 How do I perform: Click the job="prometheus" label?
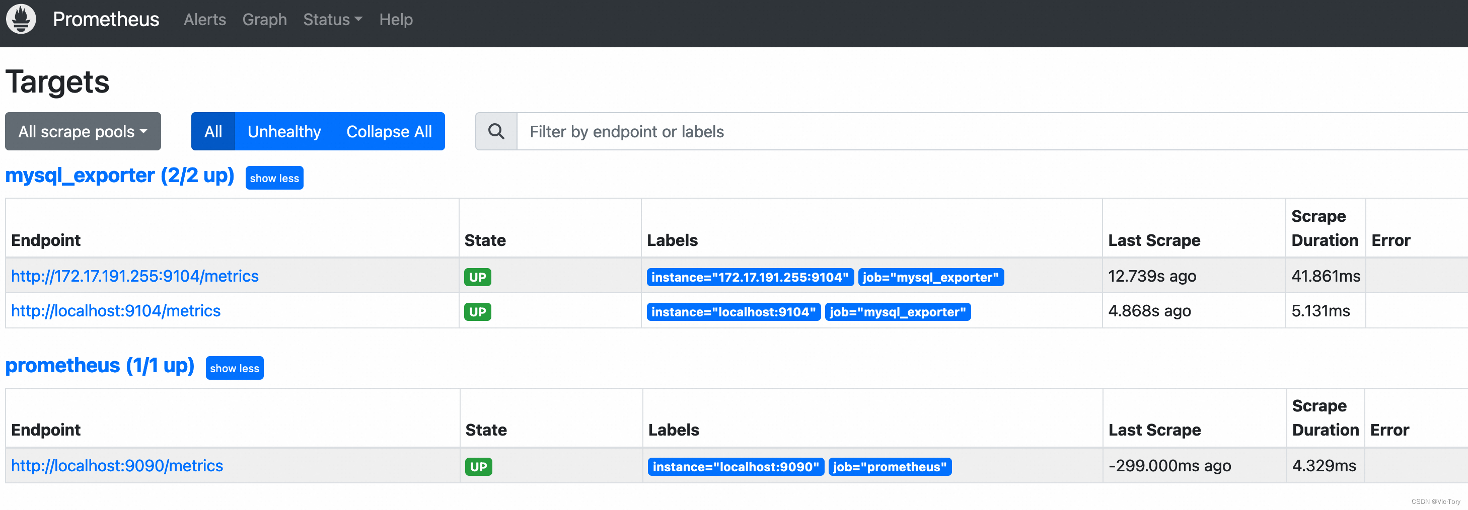[890, 467]
